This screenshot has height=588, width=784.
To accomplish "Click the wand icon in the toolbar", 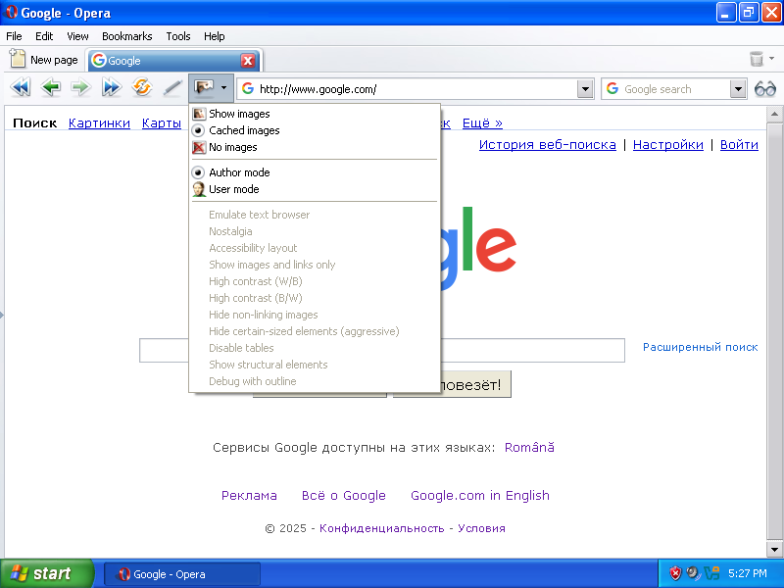I will (172, 88).
